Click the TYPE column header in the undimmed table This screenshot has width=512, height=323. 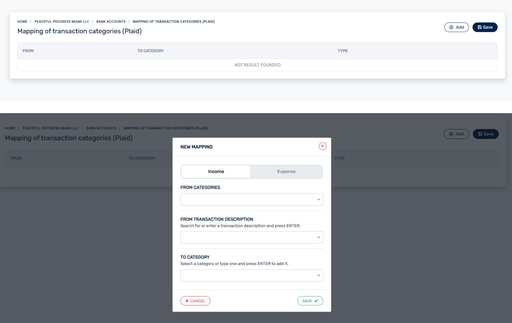pyautogui.click(x=343, y=51)
